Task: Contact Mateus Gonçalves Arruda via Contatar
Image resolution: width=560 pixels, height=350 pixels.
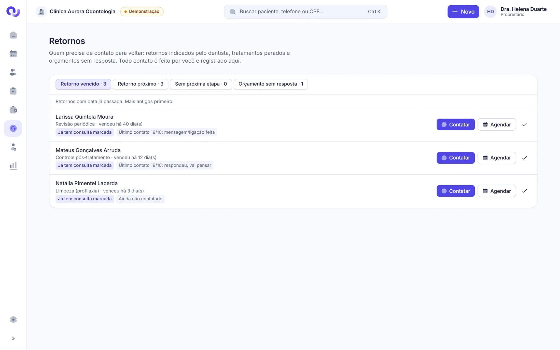Action: [456, 158]
